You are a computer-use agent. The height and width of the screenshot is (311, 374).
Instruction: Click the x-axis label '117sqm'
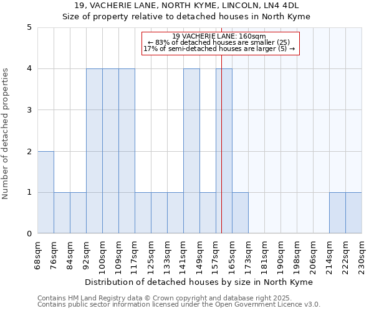point(135,258)
